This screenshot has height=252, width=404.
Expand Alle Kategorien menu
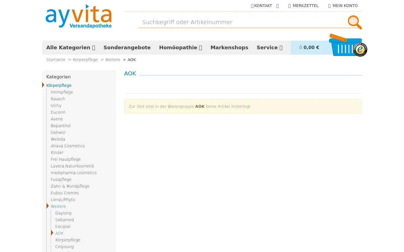pyautogui.click(x=71, y=48)
